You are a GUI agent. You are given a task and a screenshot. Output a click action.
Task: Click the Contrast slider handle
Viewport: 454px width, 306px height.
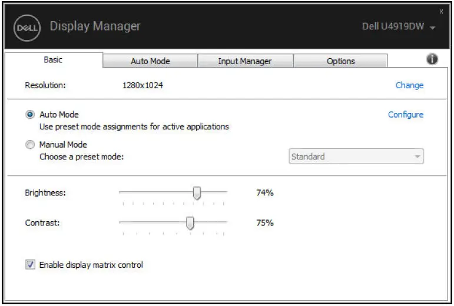click(x=190, y=223)
